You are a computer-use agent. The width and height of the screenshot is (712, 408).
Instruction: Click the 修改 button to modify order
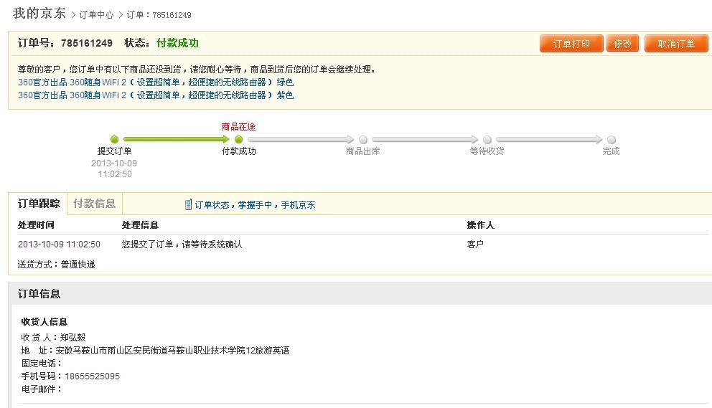622,44
